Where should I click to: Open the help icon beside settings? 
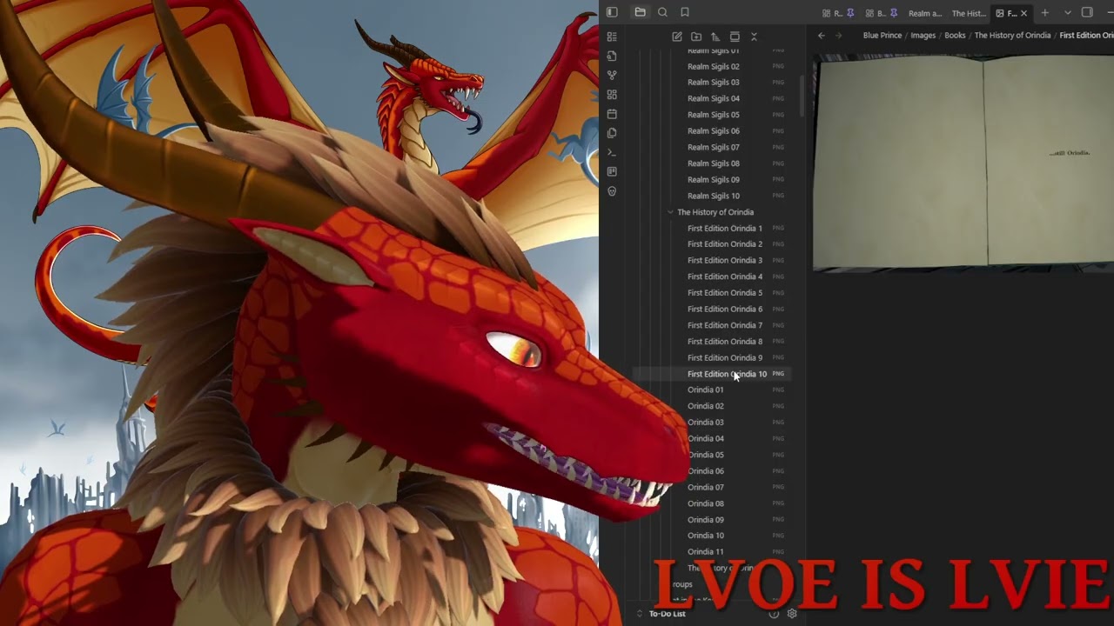tap(774, 614)
